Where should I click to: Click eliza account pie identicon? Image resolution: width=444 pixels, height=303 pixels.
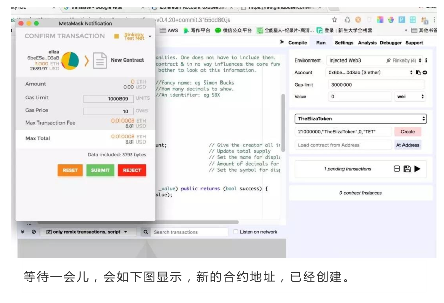70,60
